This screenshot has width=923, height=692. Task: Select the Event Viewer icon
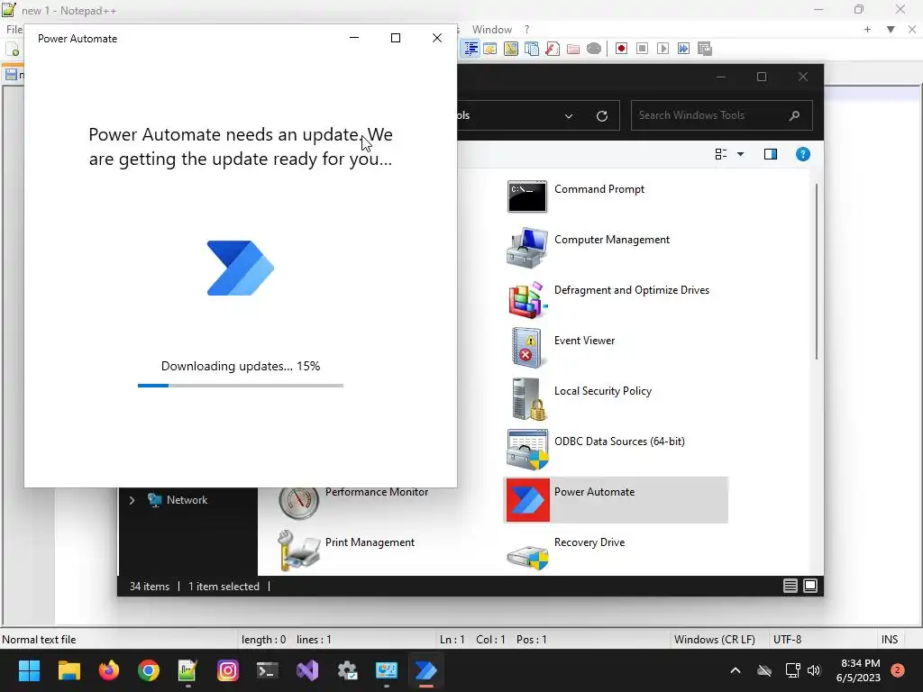tap(526, 348)
